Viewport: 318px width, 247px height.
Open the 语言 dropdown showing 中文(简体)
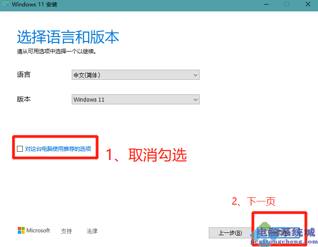click(136, 75)
